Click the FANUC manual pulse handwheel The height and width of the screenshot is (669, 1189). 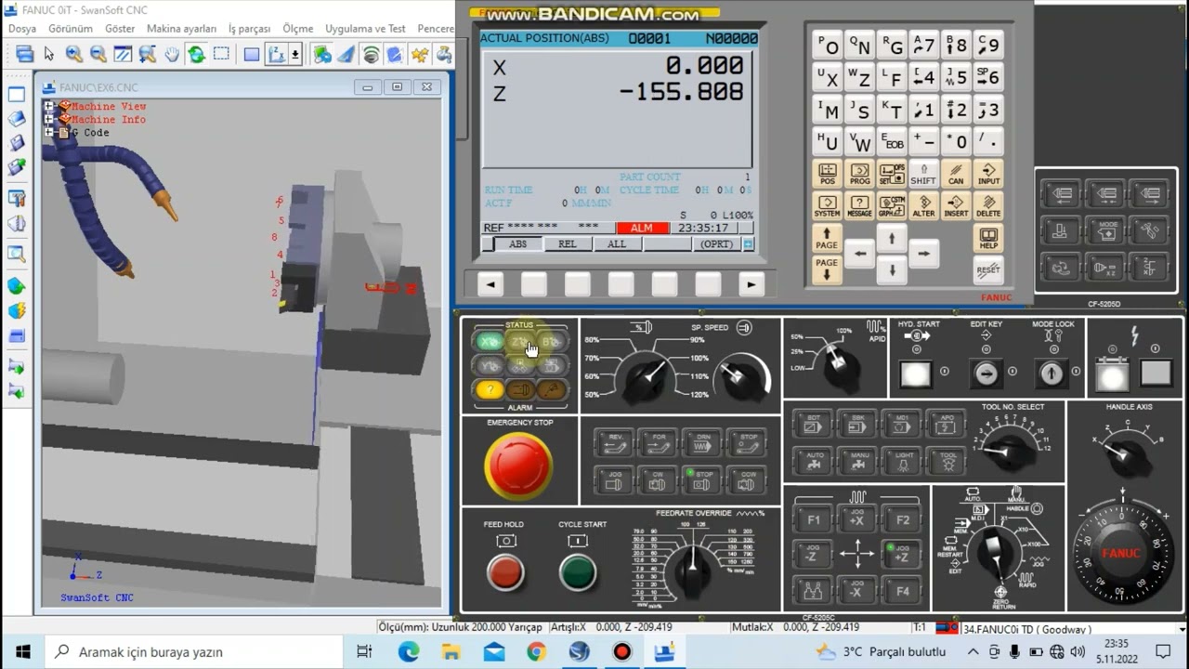click(1121, 553)
